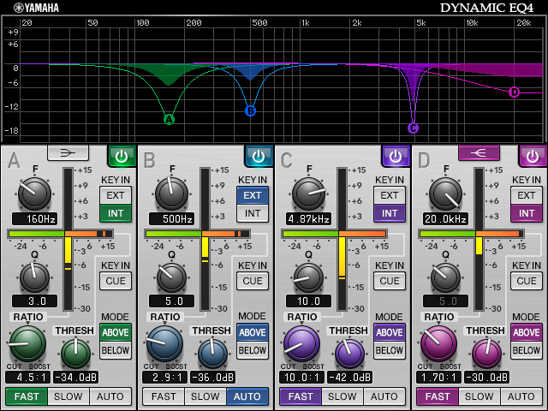Toggle band B power button
Image resolution: width=548 pixels, height=411 pixels.
pyautogui.click(x=259, y=156)
